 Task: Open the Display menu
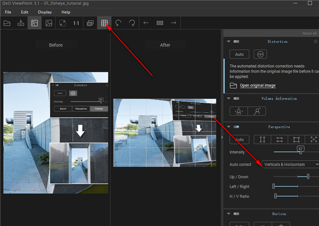[45, 12]
